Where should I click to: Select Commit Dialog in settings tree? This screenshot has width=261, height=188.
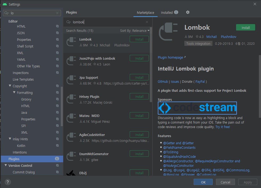point(24,172)
